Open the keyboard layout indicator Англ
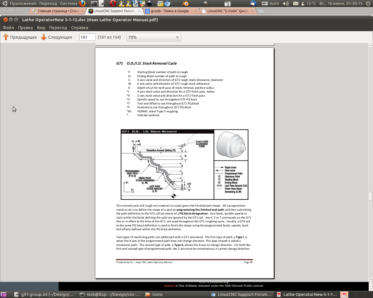This screenshot has height=298, width=373. pyautogui.click(x=270, y=3)
